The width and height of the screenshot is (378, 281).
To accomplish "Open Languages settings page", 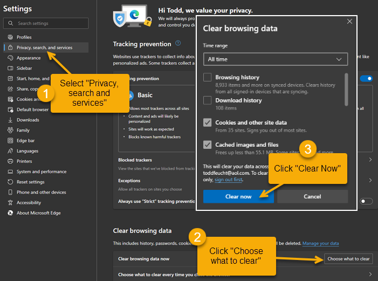I will click(x=46, y=151).
